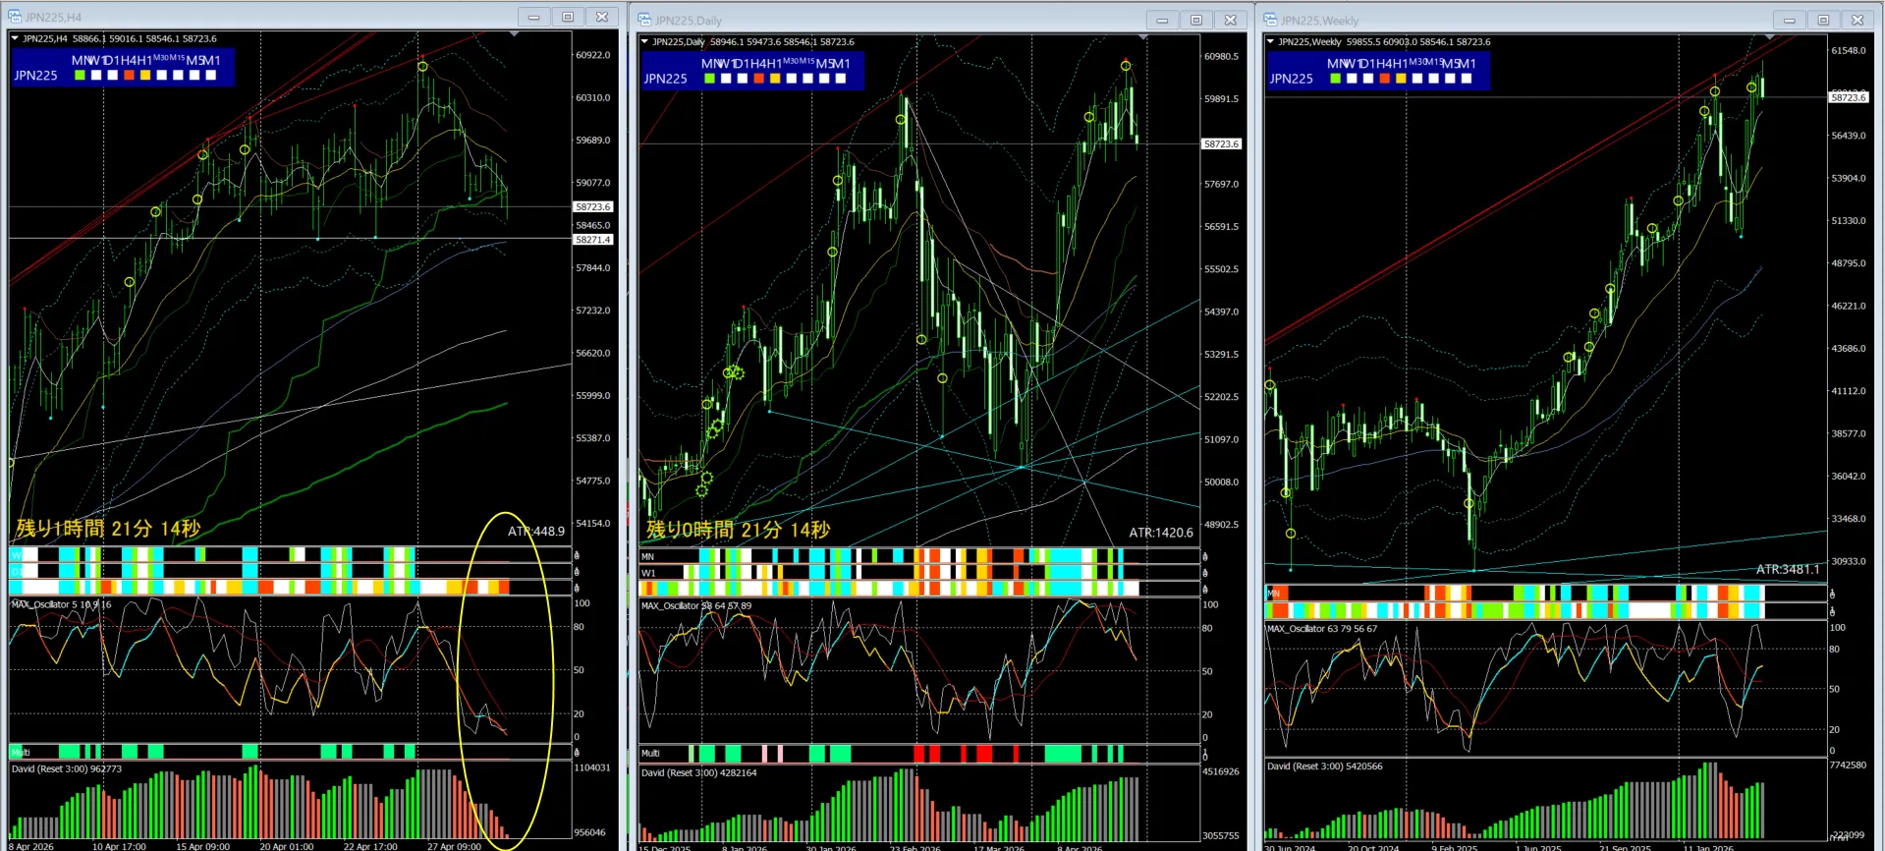Click the orange H4 square in H4 chart
The image size is (1885, 851).
129,75
